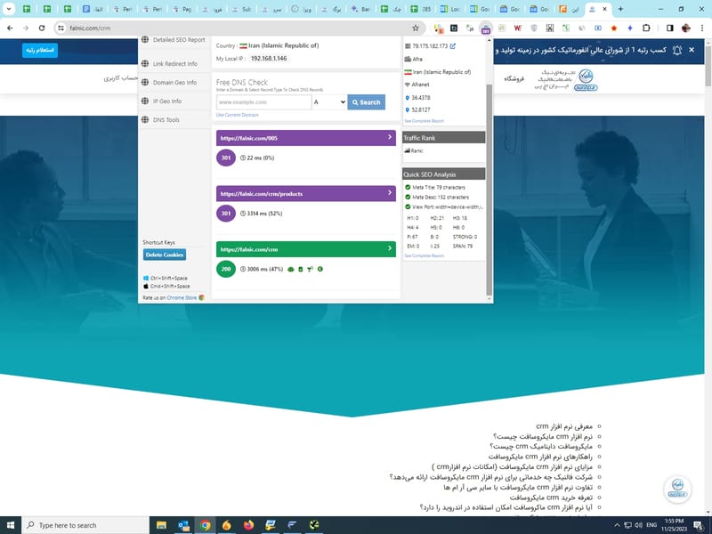Viewport: 712px width, 534px height.
Task: Expand the green falnic.com/crm row chevron
Action: point(390,248)
